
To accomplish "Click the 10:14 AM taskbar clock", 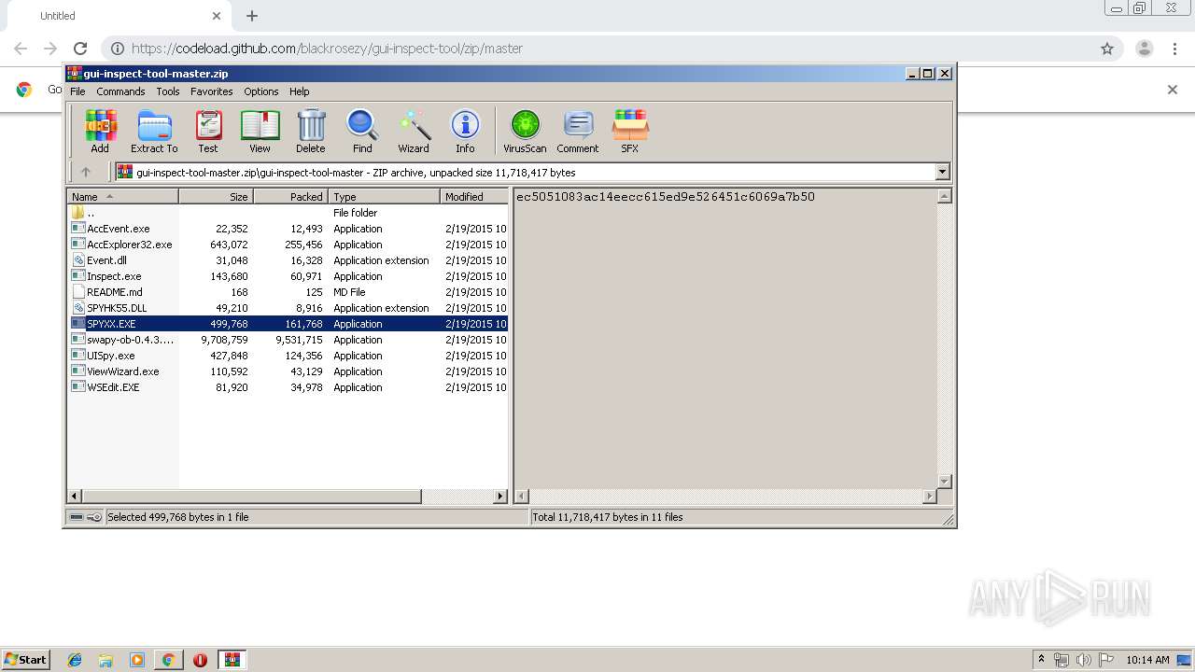I will pos(1147,660).
